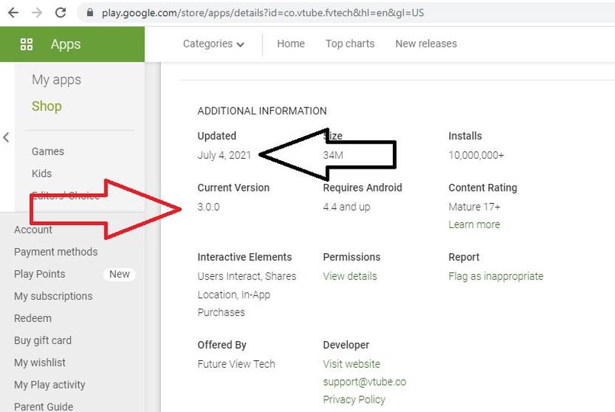Viewport: 615px width, 412px height.
Task: Reload the page with refresh icon
Action: 60,13
